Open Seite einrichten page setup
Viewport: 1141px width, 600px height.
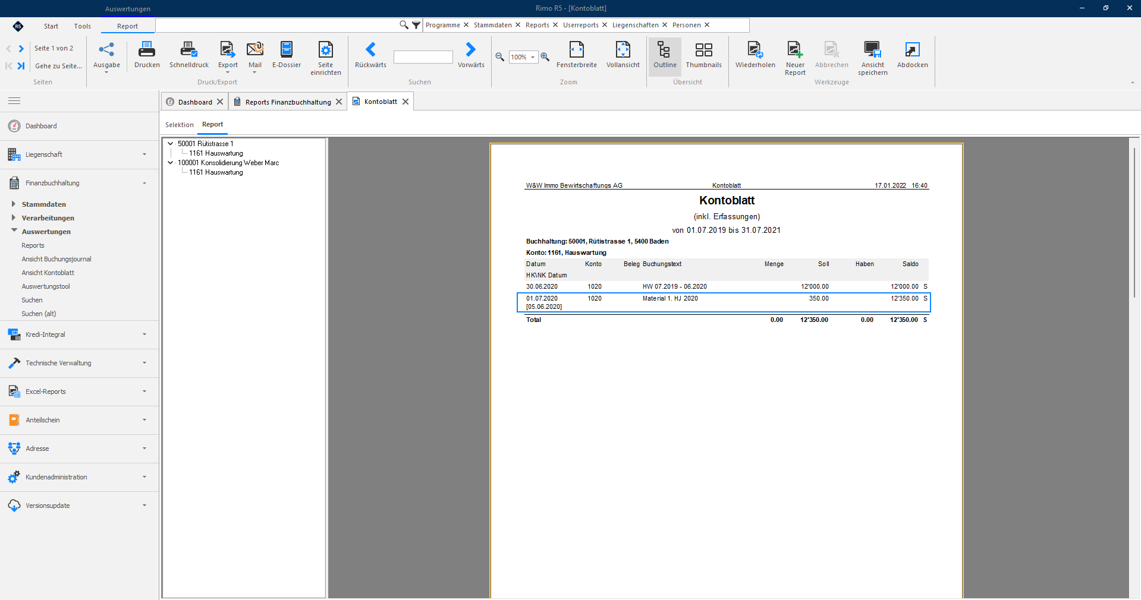(326, 58)
